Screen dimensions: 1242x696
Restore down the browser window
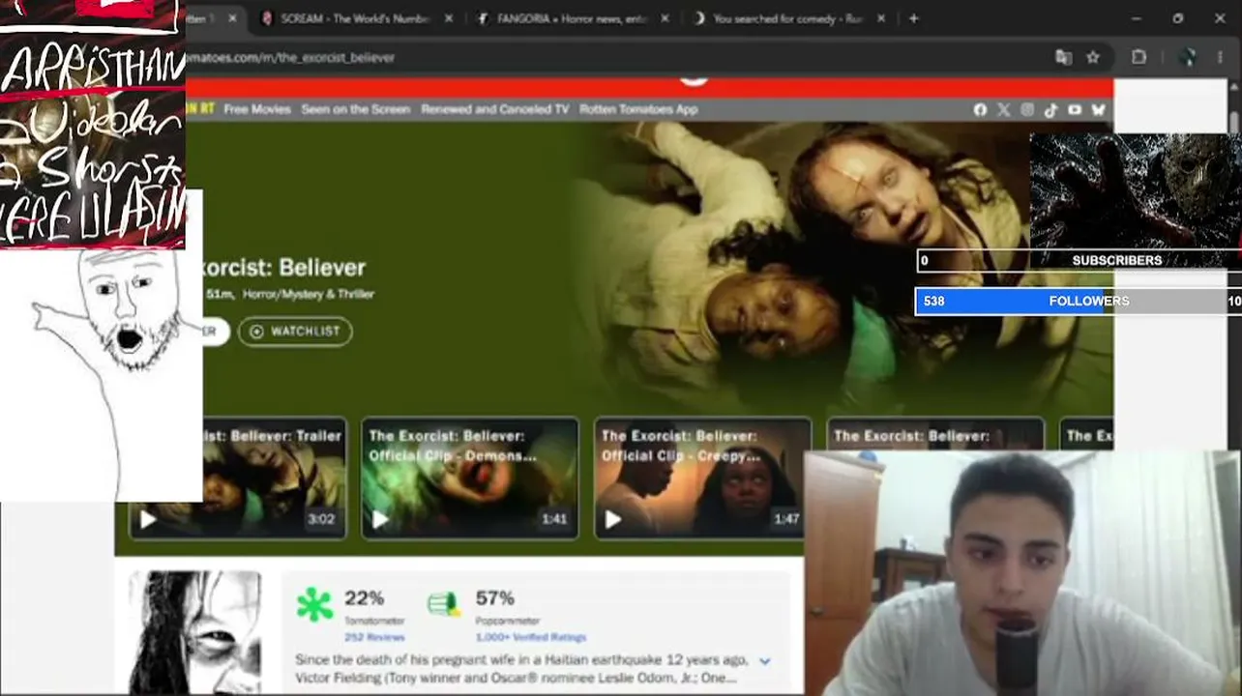coord(1177,18)
